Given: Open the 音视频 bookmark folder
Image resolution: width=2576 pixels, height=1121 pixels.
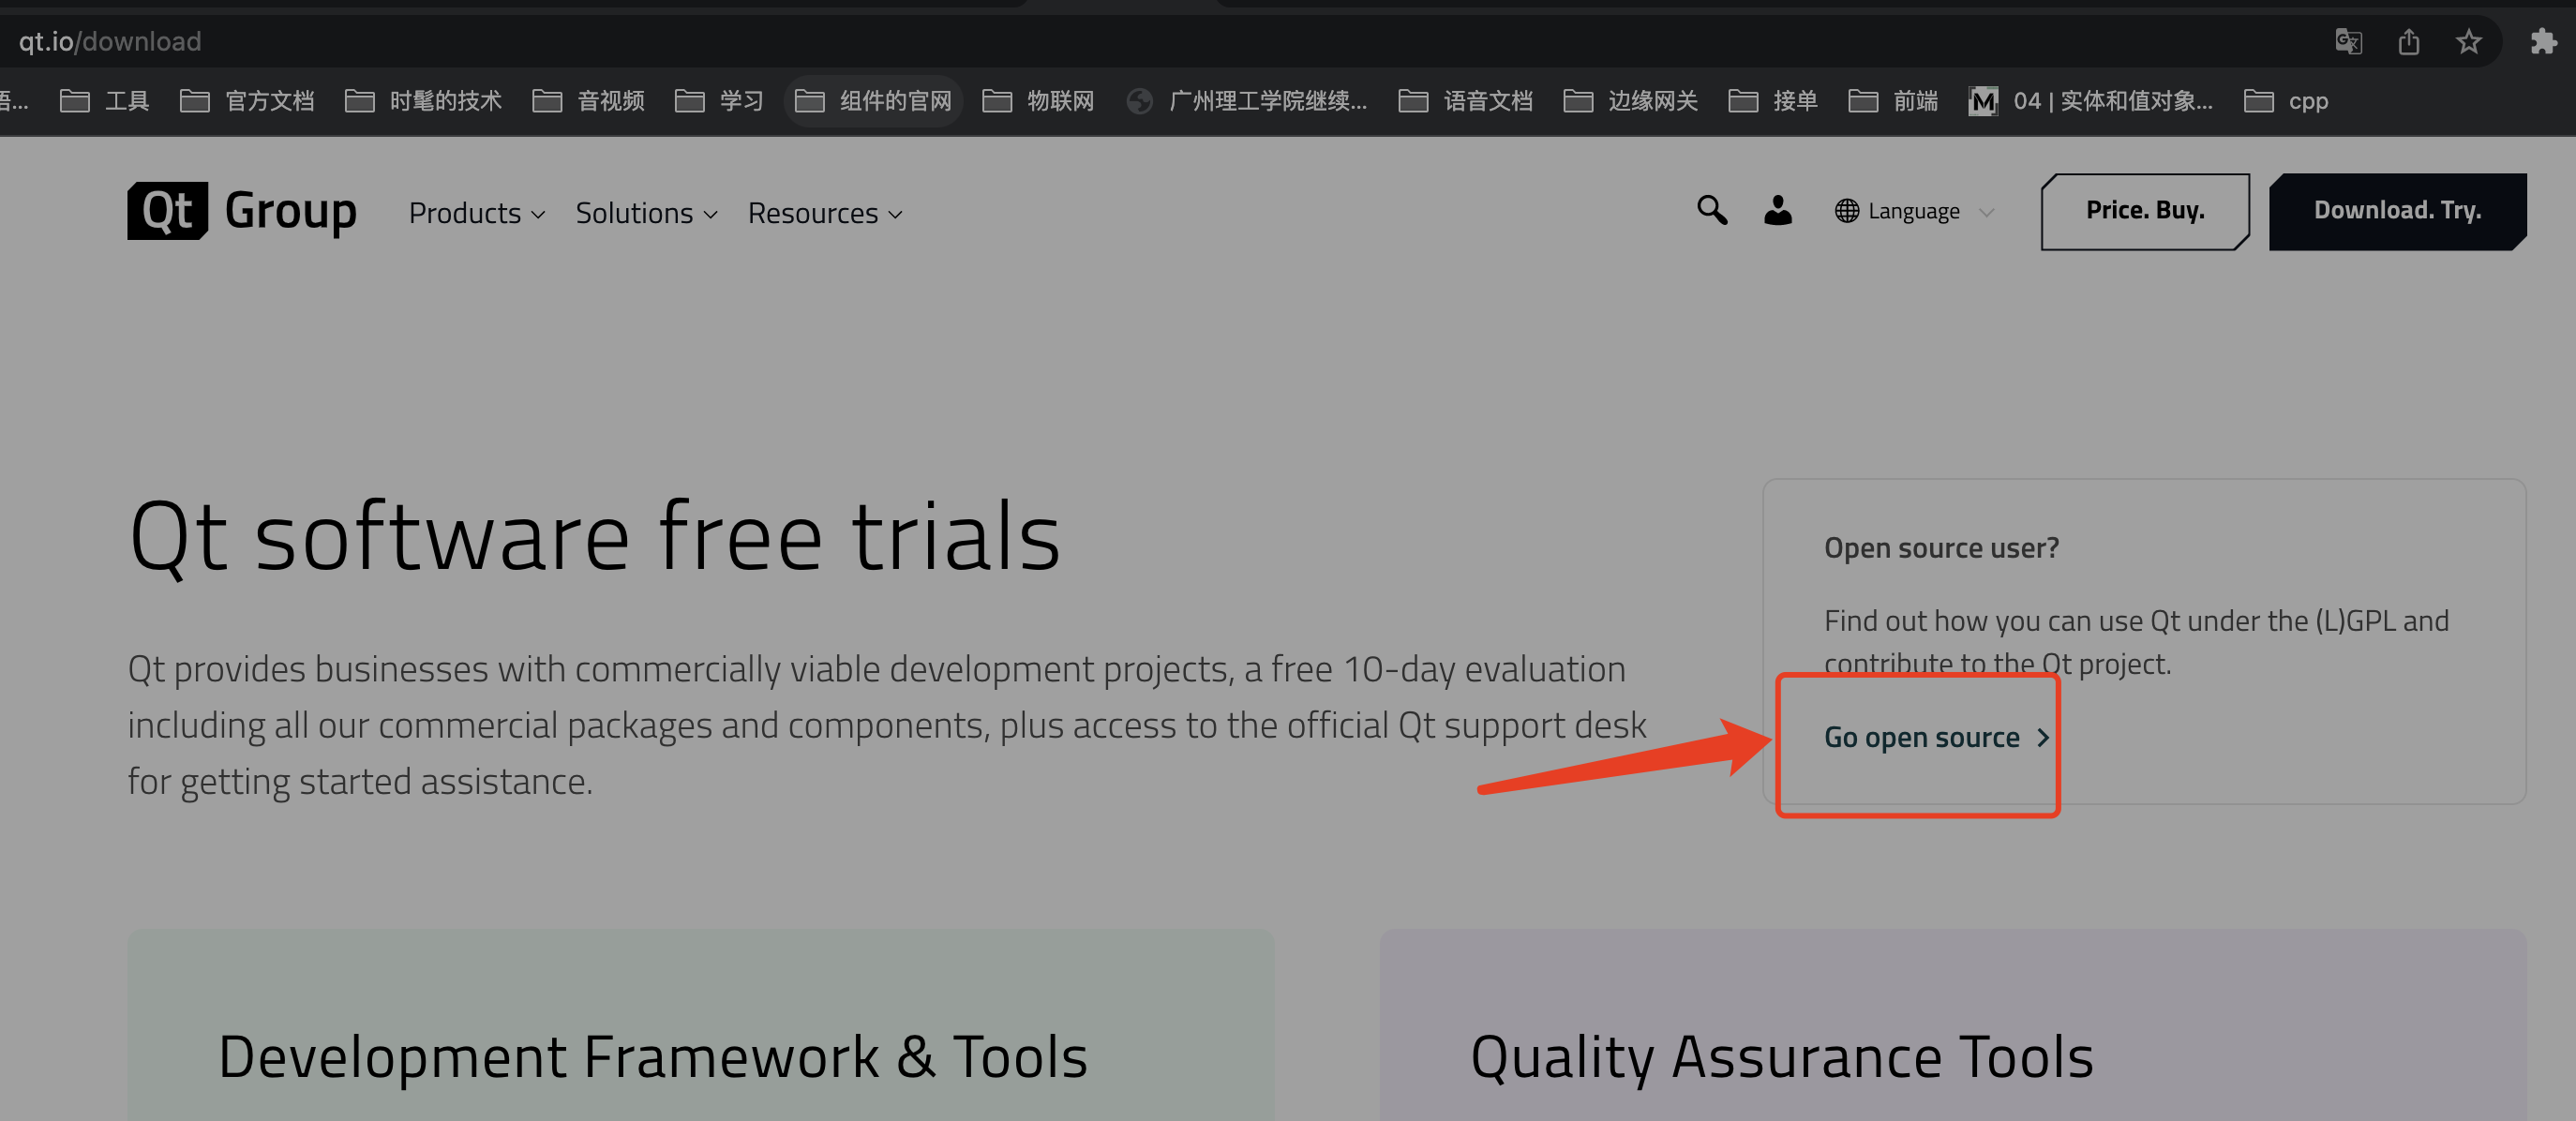Looking at the screenshot, I should 588,101.
